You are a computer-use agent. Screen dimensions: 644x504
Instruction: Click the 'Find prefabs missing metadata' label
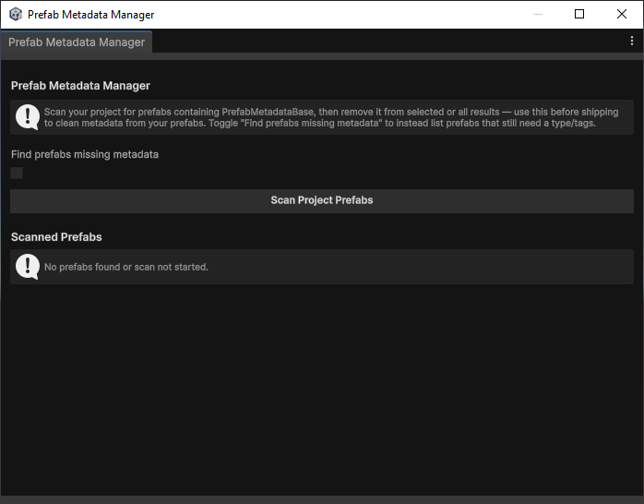point(85,154)
